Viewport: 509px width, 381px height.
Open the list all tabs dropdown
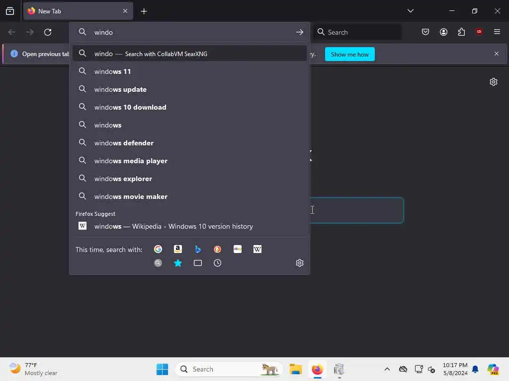point(410,11)
